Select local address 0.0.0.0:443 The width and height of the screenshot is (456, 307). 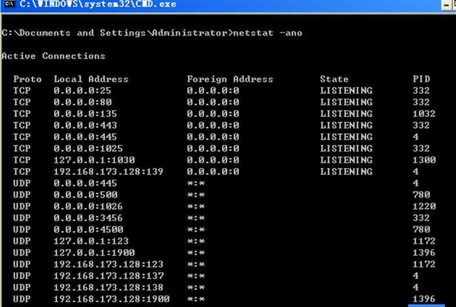(x=85, y=125)
